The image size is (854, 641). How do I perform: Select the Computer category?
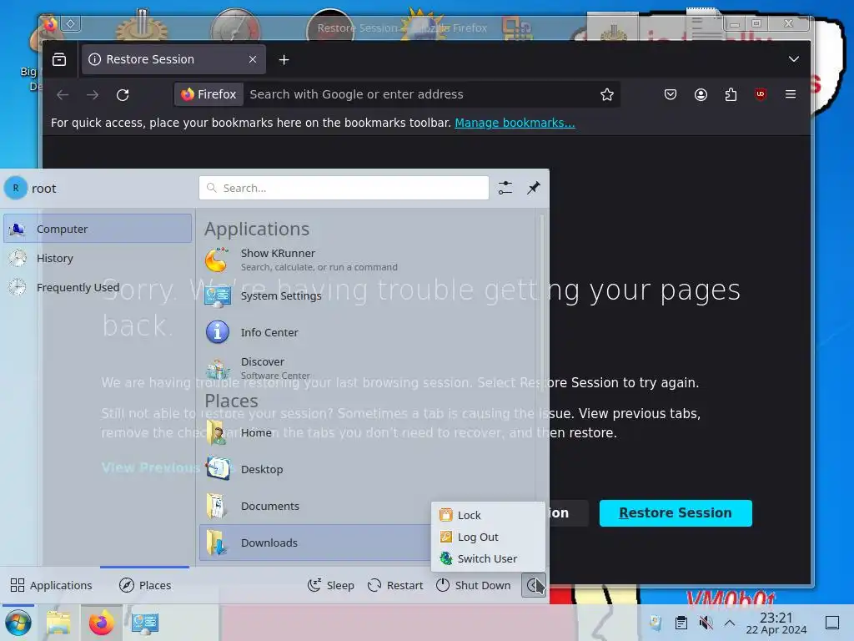click(98, 229)
